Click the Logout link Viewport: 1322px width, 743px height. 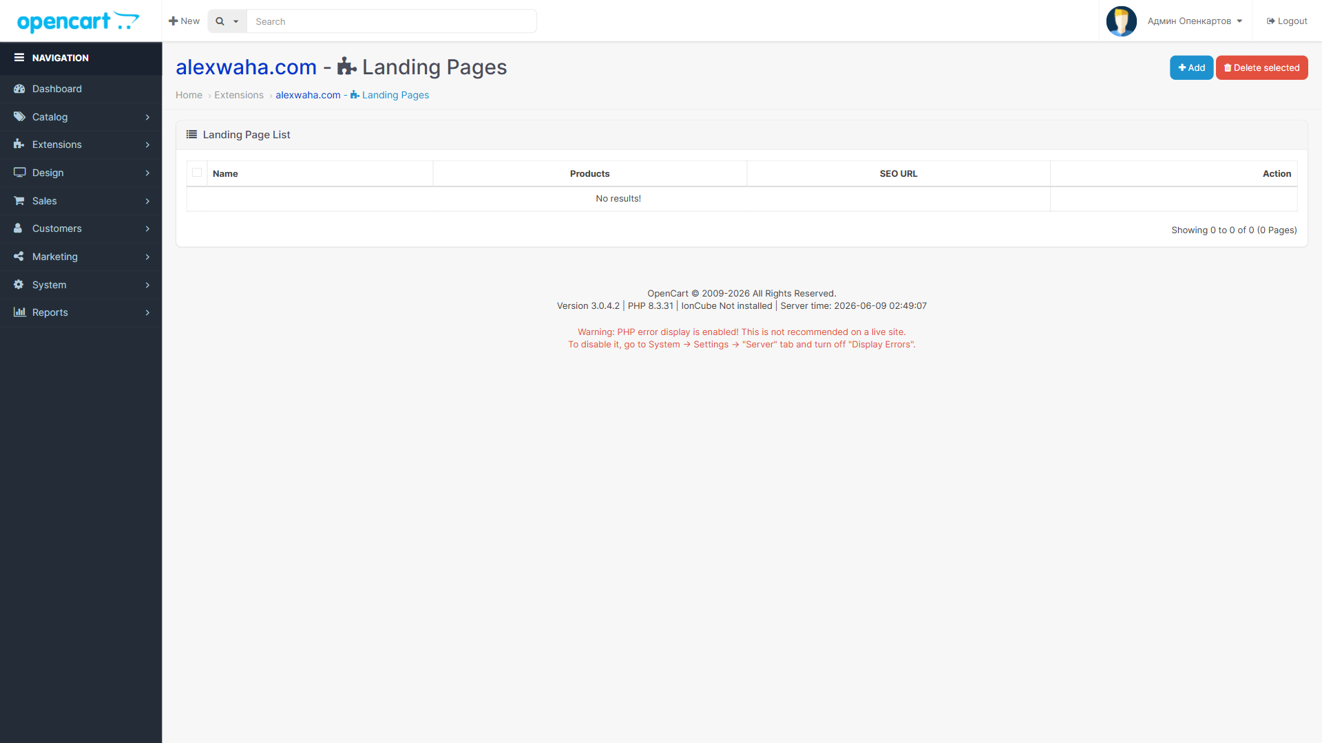tap(1287, 21)
